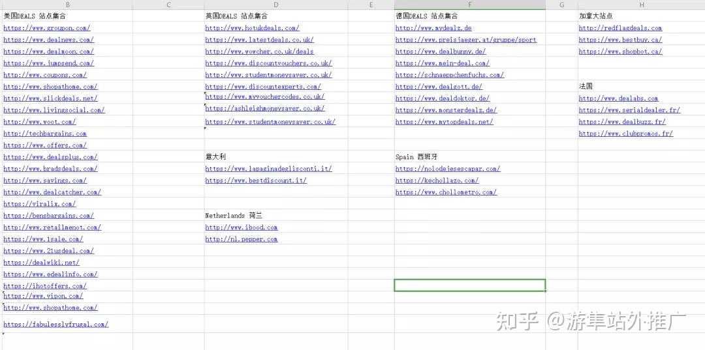Click the preisjaeger.at/gruppe/sport link
Viewport: 705px width, 350px height.
coord(466,40)
